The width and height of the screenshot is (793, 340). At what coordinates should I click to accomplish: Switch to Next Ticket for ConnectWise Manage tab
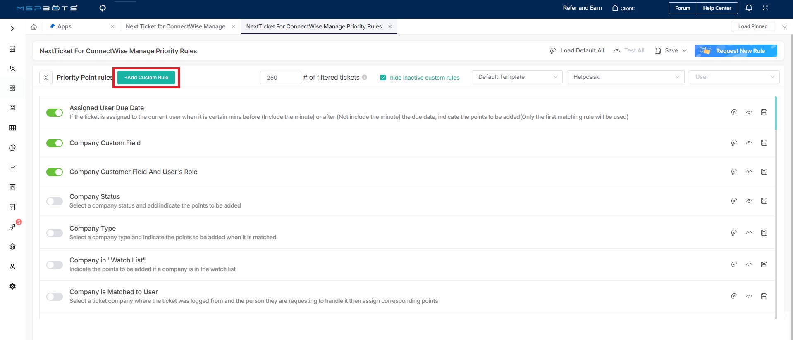click(x=175, y=26)
